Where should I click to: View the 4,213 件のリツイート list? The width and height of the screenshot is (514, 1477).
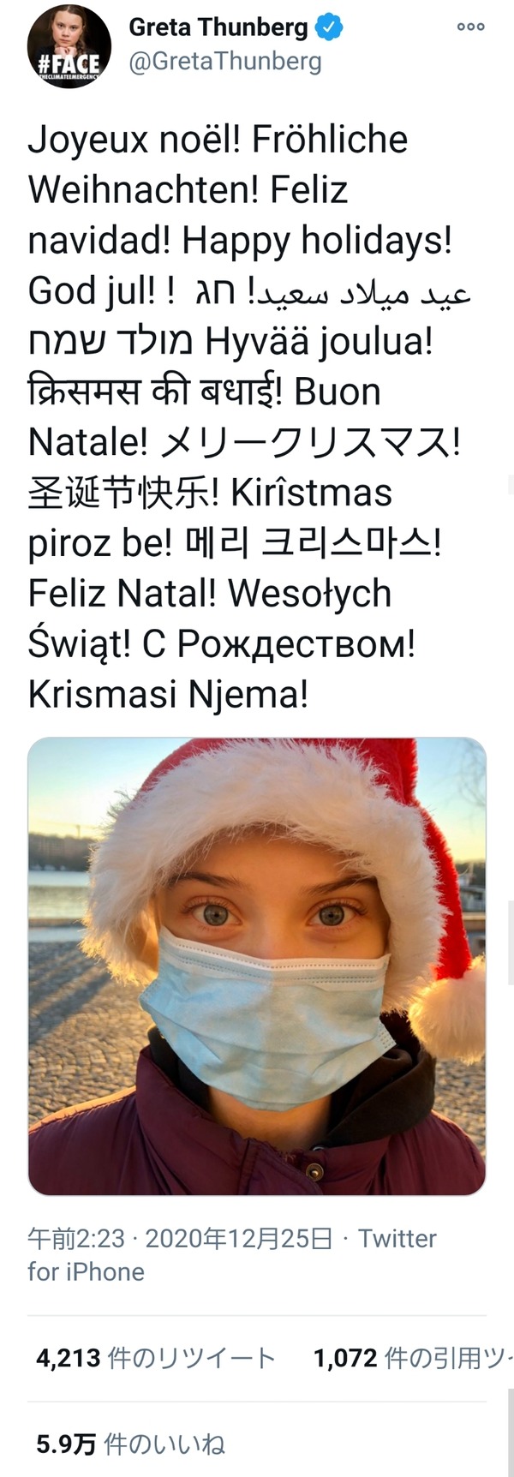click(x=156, y=1359)
